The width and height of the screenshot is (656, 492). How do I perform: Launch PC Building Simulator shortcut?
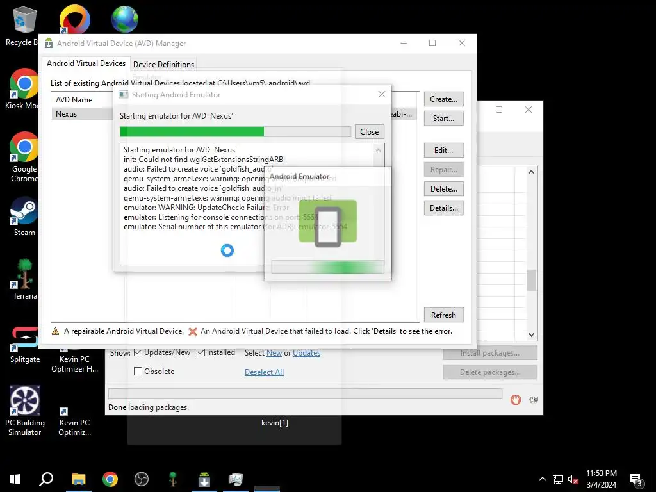pyautogui.click(x=25, y=411)
